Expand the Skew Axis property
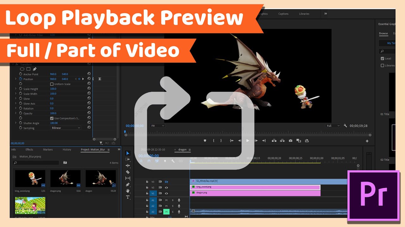The height and width of the screenshot is (227, 405). click(16, 103)
